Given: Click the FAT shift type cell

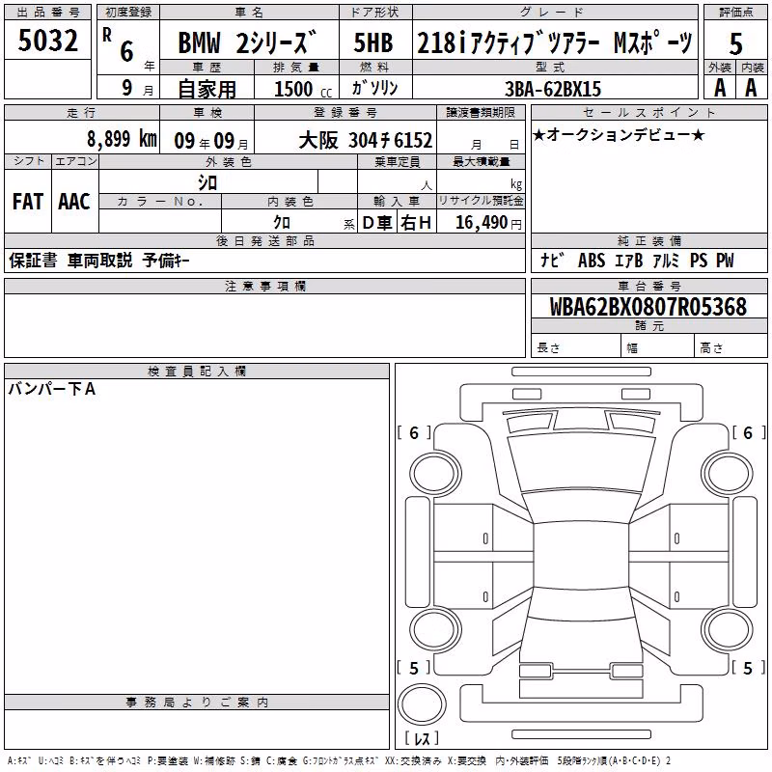Looking at the screenshot, I should pyautogui.click(x=28, y=202).
